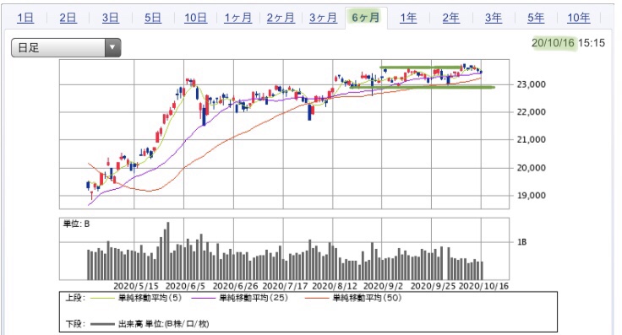622x335 pixels.
Task: Click the tallest volume bar in lower chart
Action: tap(168, 251)
